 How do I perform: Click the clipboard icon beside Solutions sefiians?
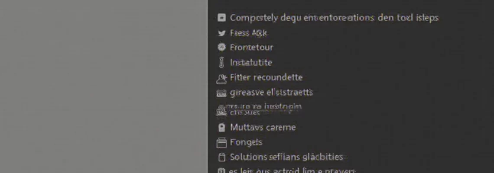(222, 157)
